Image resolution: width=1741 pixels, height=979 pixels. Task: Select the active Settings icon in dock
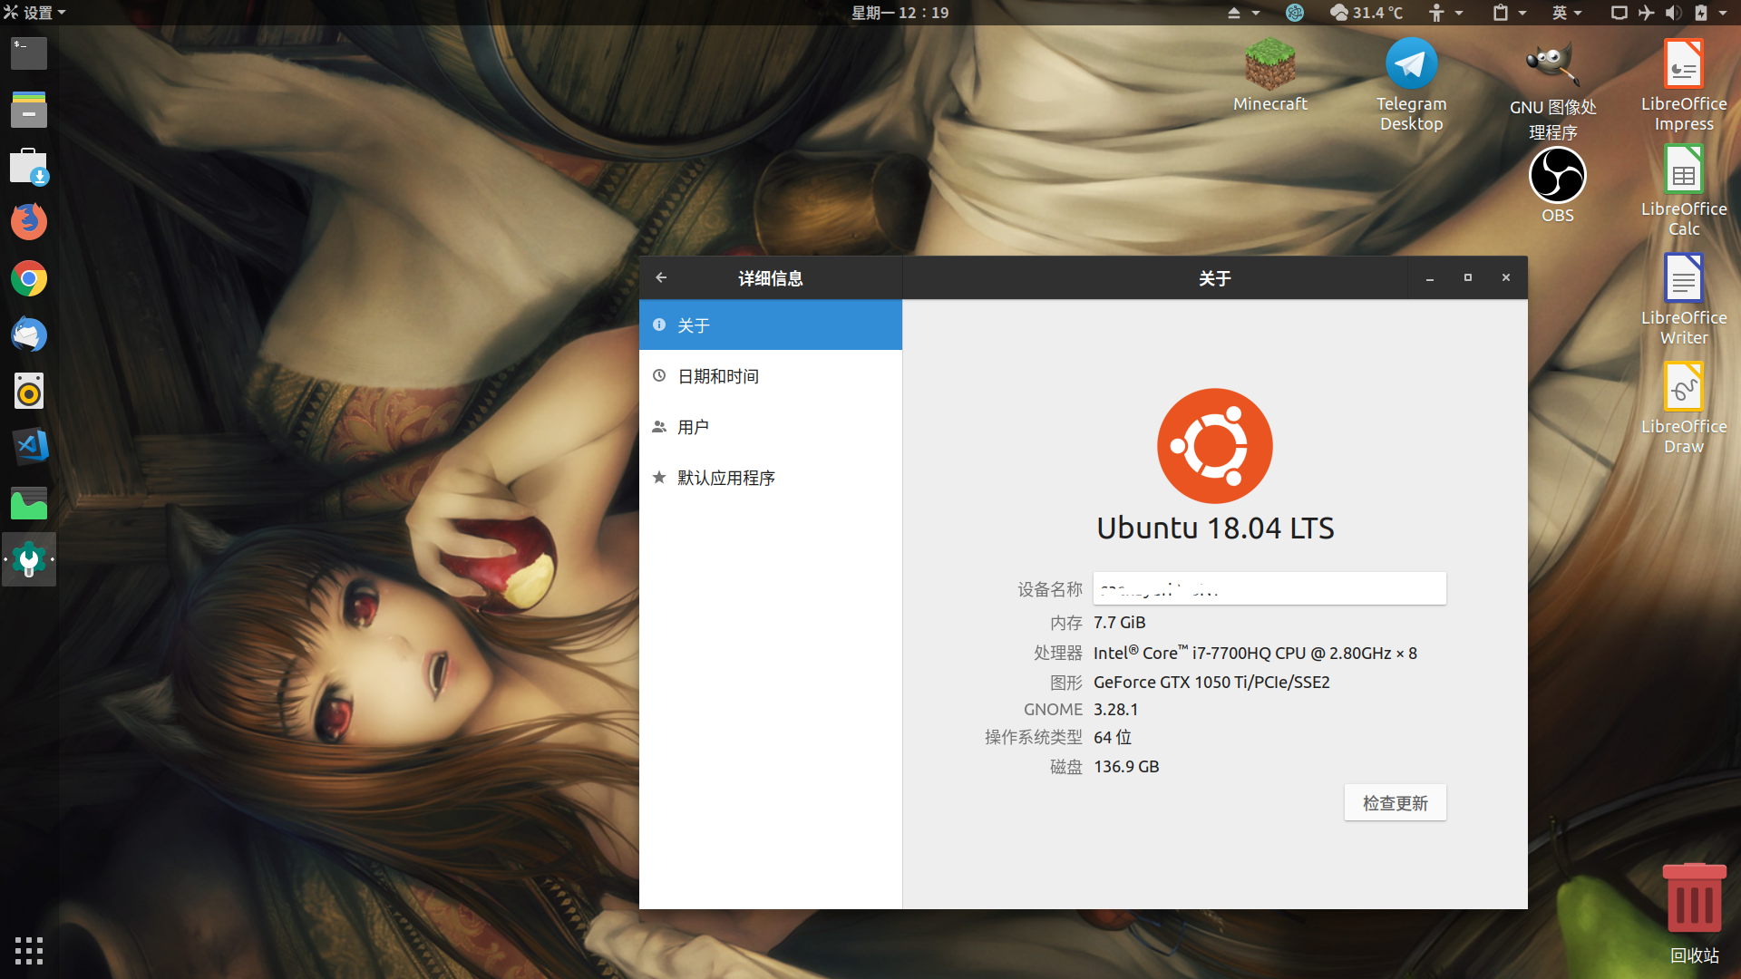(29, 559)
